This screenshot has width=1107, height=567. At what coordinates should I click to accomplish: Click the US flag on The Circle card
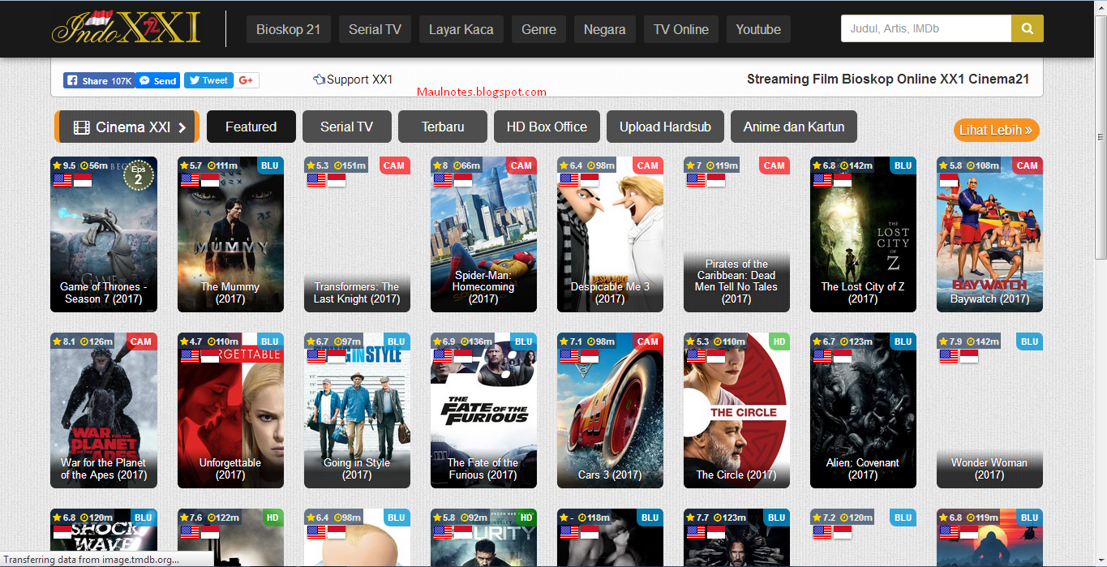tap(696, 356)
